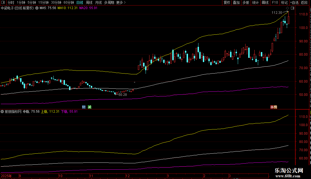Open the 股朋指标网 indicator dropdown arrow
The height and width of the screenshot is (179, 311).
2,112
